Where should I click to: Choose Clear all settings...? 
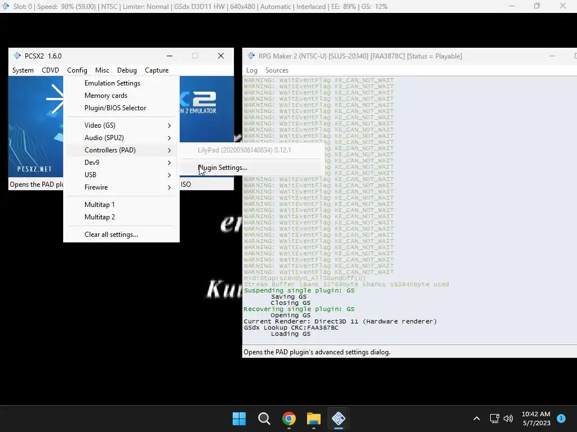(x=122, y=235)
